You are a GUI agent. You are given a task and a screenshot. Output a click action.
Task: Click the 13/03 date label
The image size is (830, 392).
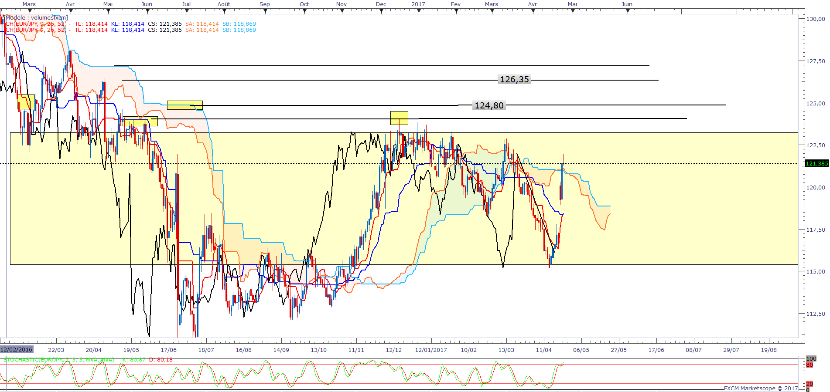[x=506, y=350]
